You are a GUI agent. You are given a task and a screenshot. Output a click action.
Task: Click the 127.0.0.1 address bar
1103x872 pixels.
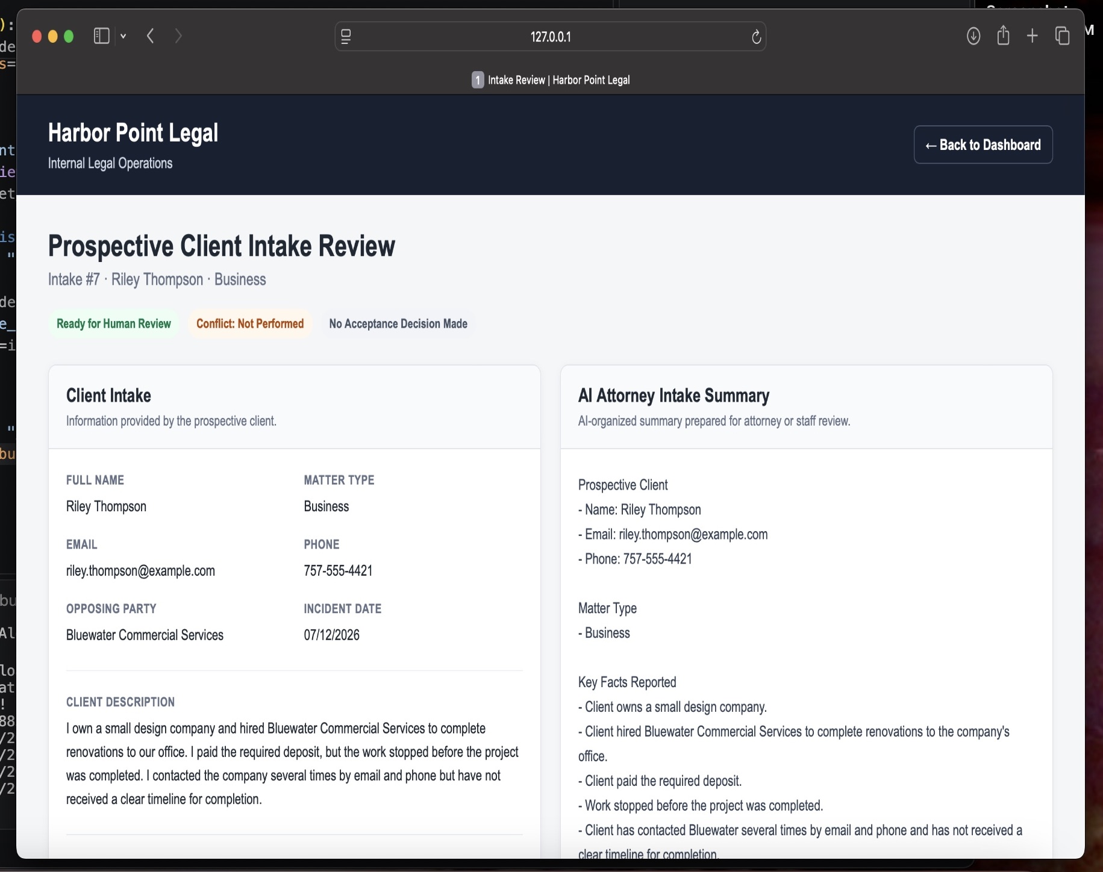pos(551,37)
